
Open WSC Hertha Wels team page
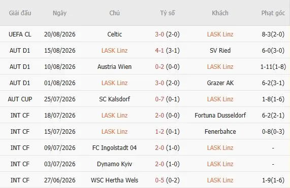click(114, 180)
